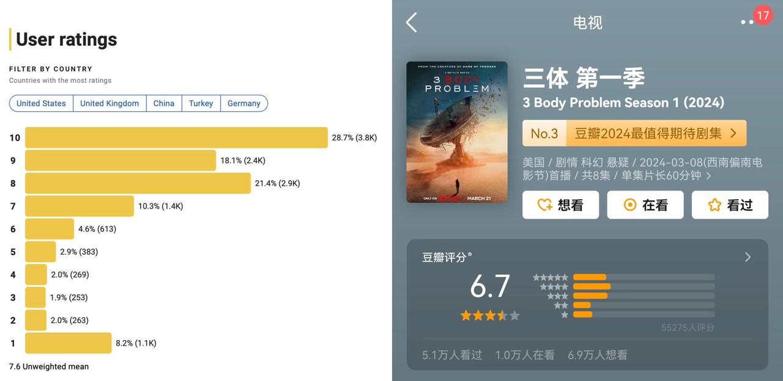Screen dimensions: 783x381
Task: Expand show info chevron after 单集片长60分钟
Action: (x=709, y=176)
